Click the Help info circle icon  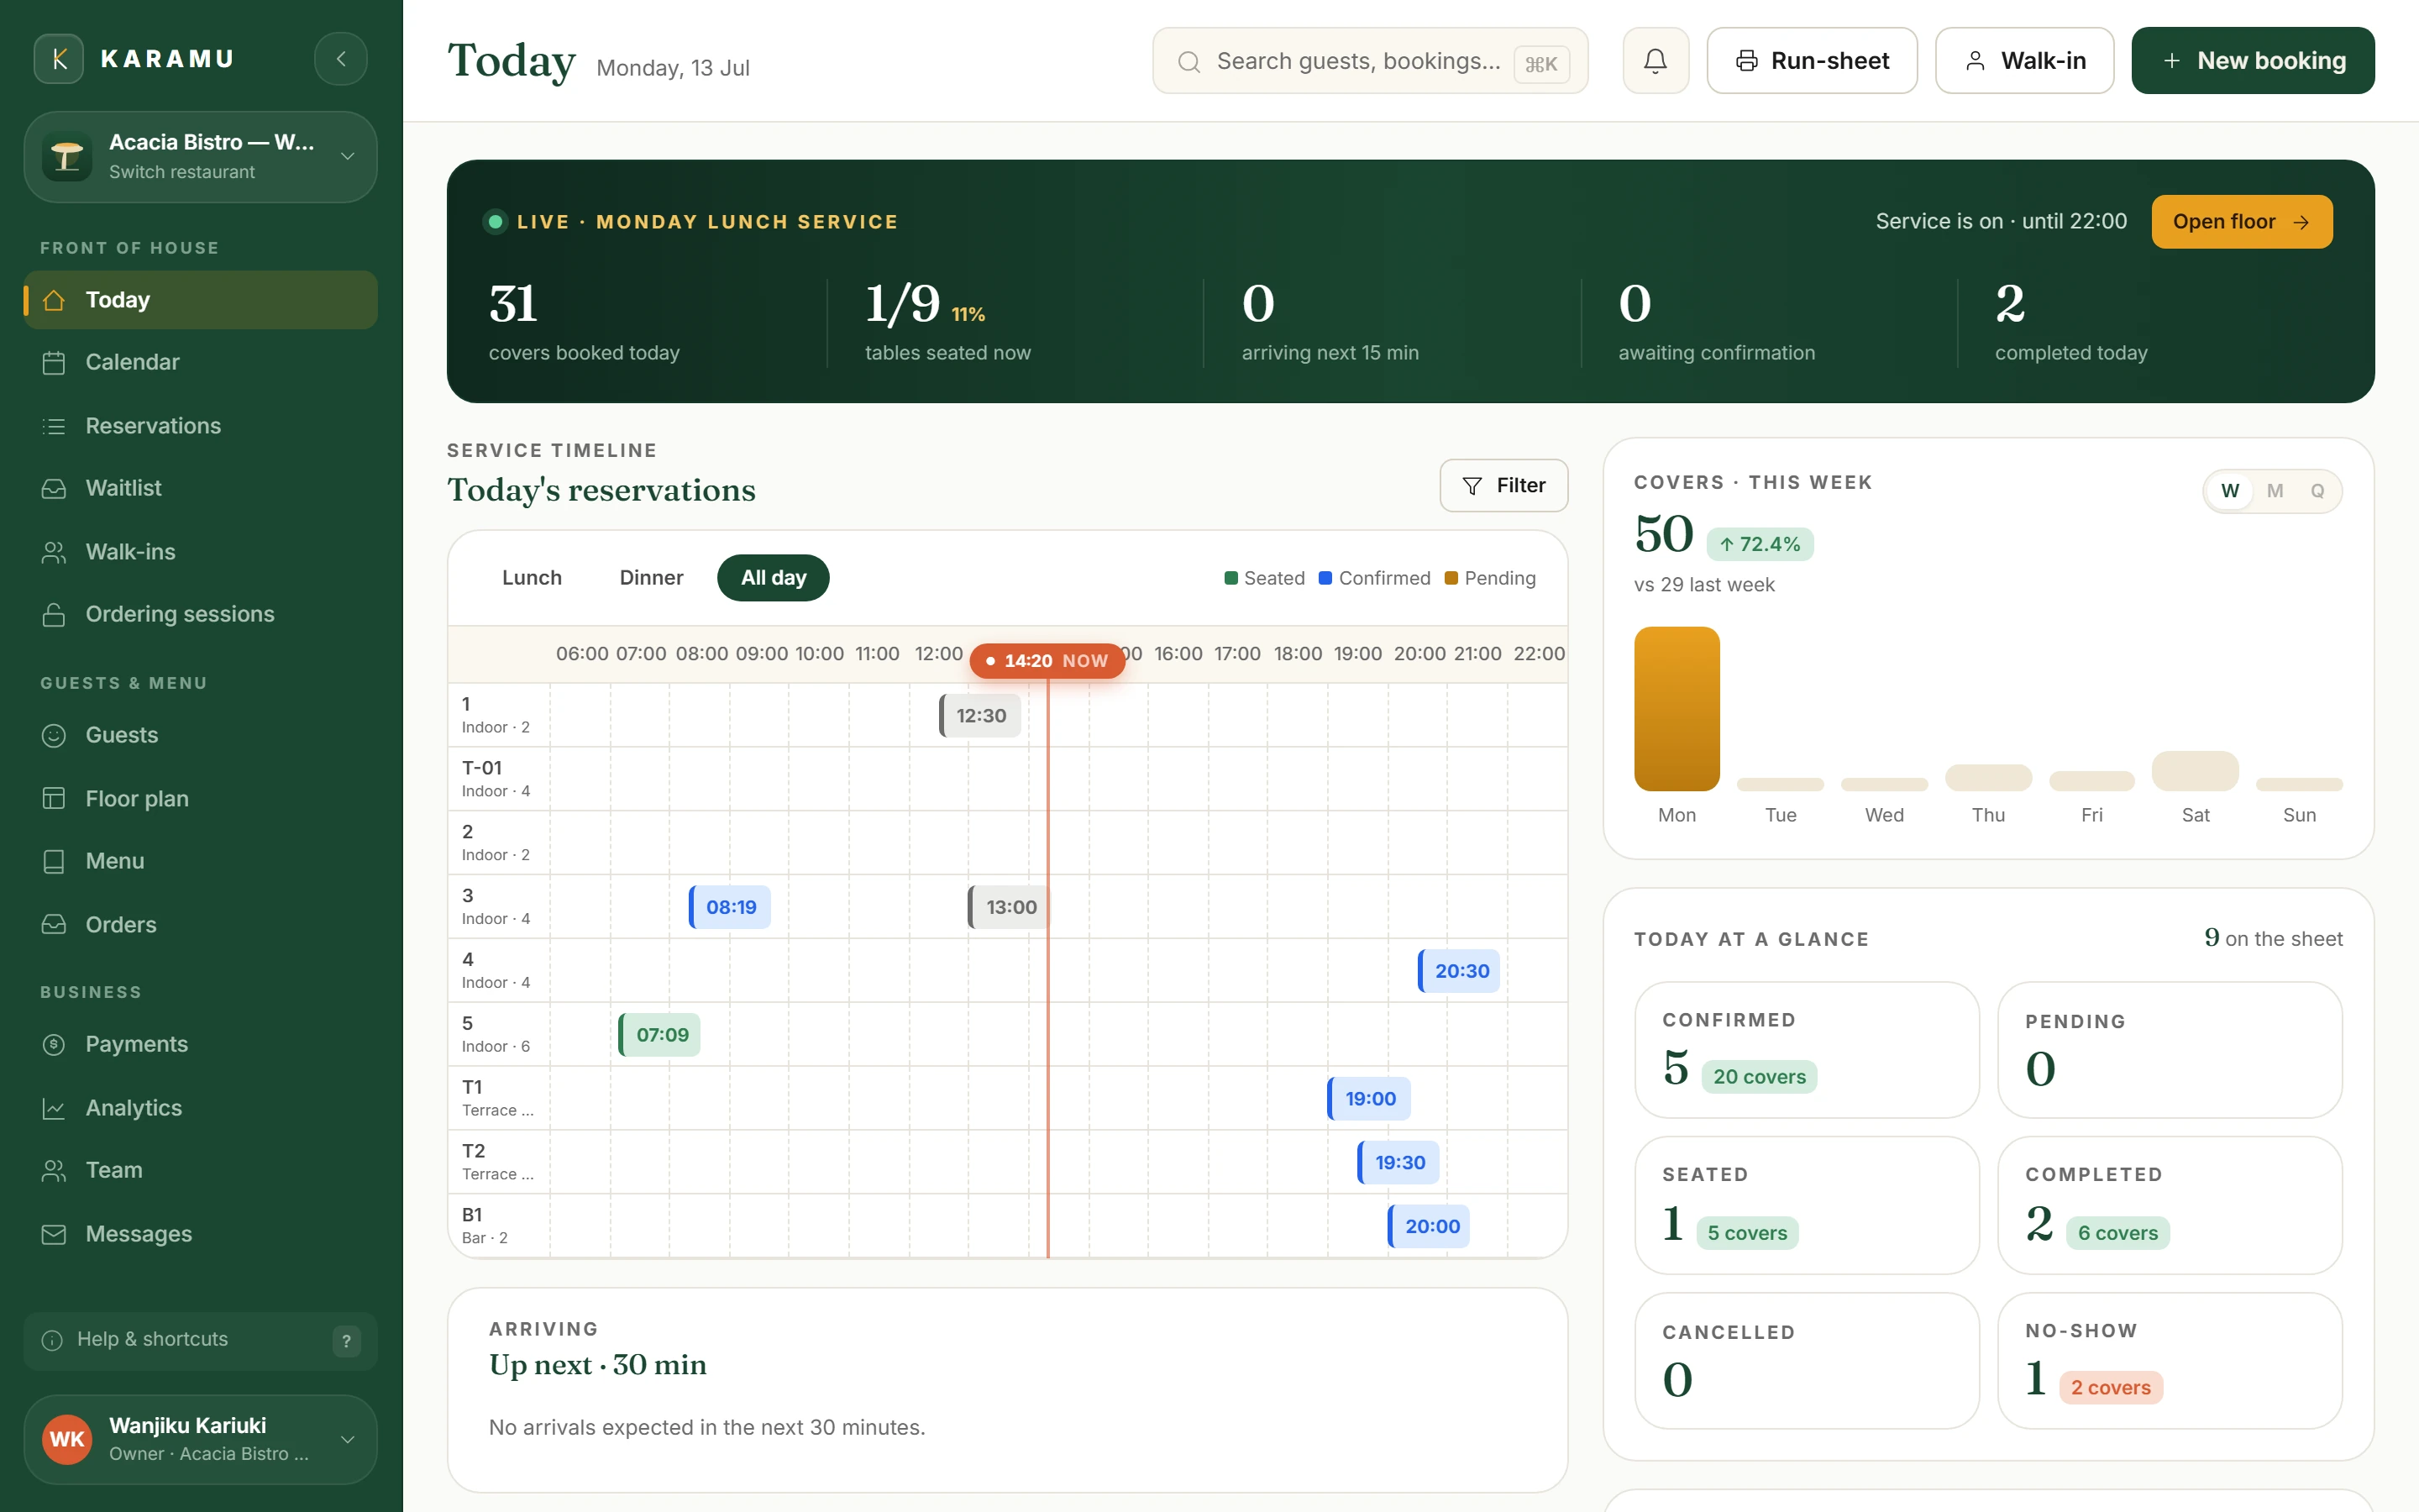pyautogui.click(x=52, y=1340)
